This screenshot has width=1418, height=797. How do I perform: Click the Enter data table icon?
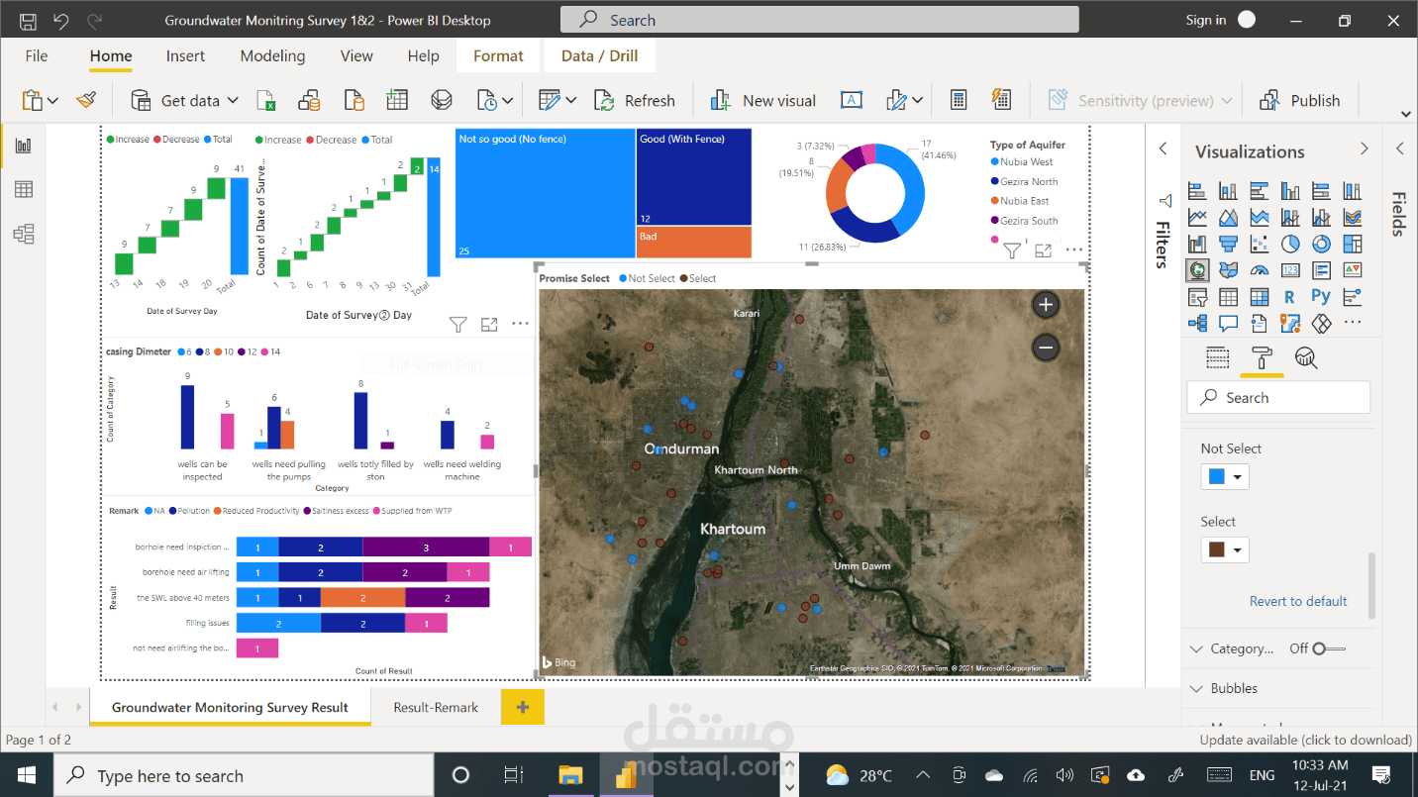397,100
